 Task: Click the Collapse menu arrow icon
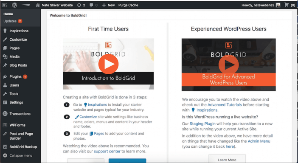tap(5, 155)
